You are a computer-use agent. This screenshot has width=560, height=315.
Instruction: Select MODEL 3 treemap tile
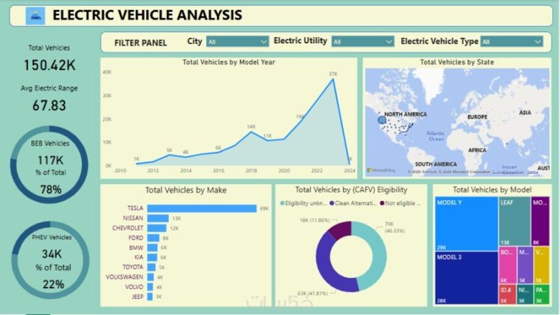point(466,278)
